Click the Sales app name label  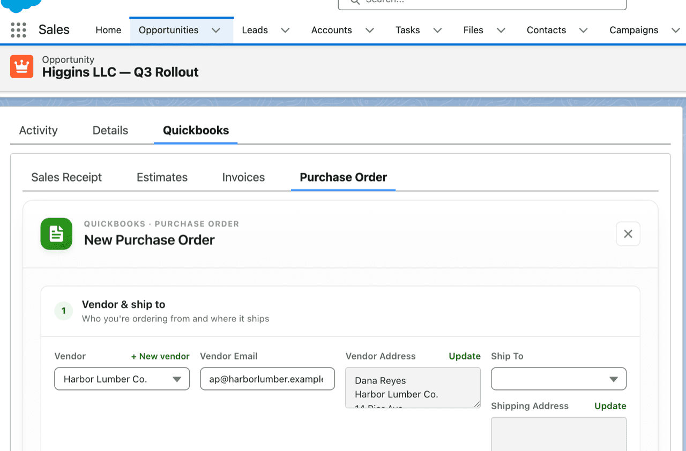tap(54, 30)
